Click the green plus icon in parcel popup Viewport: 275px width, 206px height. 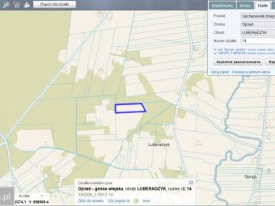(x=136, y=201)
